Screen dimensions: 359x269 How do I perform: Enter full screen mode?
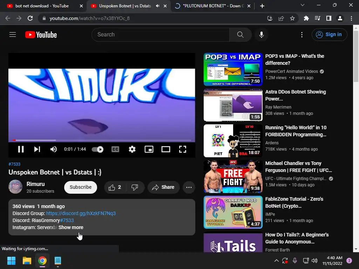[182, 149]
